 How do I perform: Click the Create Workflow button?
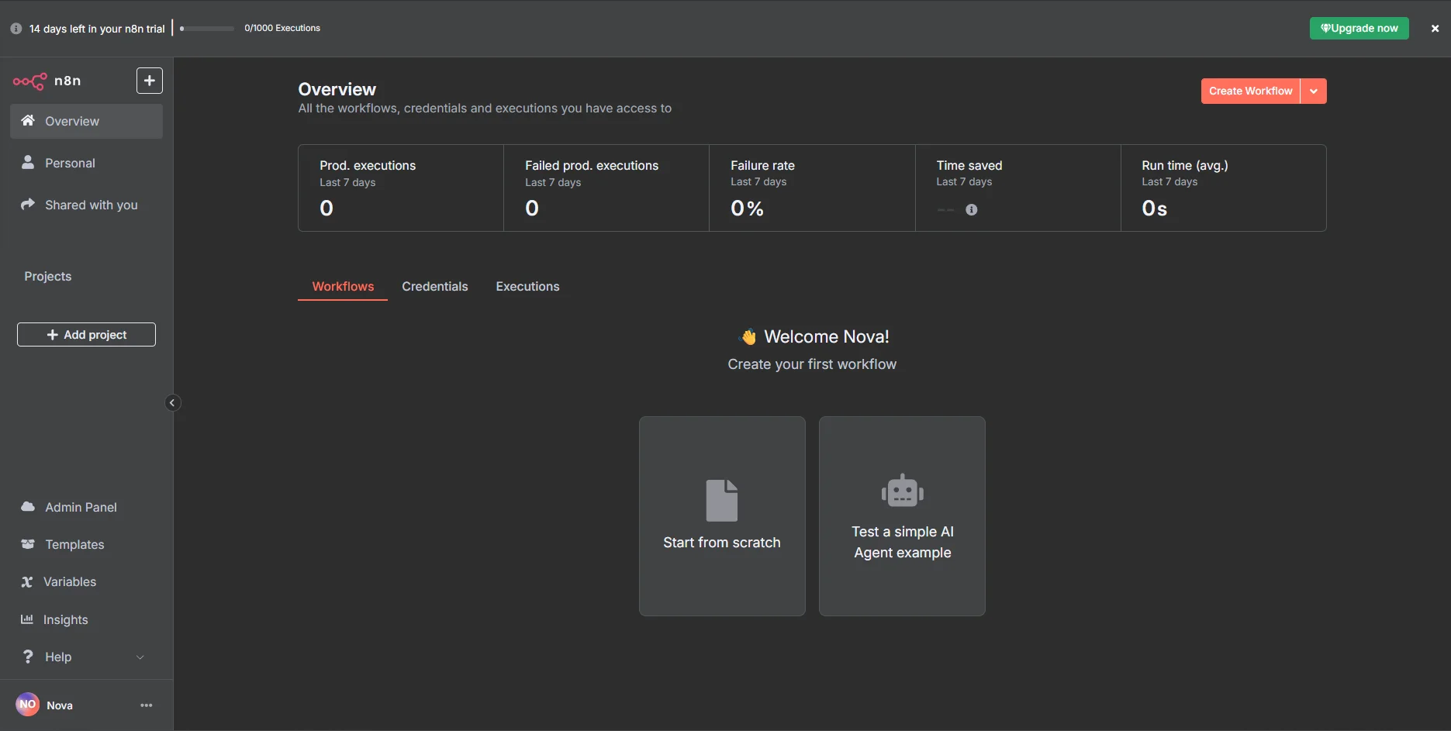1250,91
